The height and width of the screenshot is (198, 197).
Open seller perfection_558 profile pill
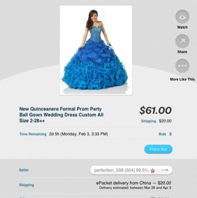[x=124, y=170]
